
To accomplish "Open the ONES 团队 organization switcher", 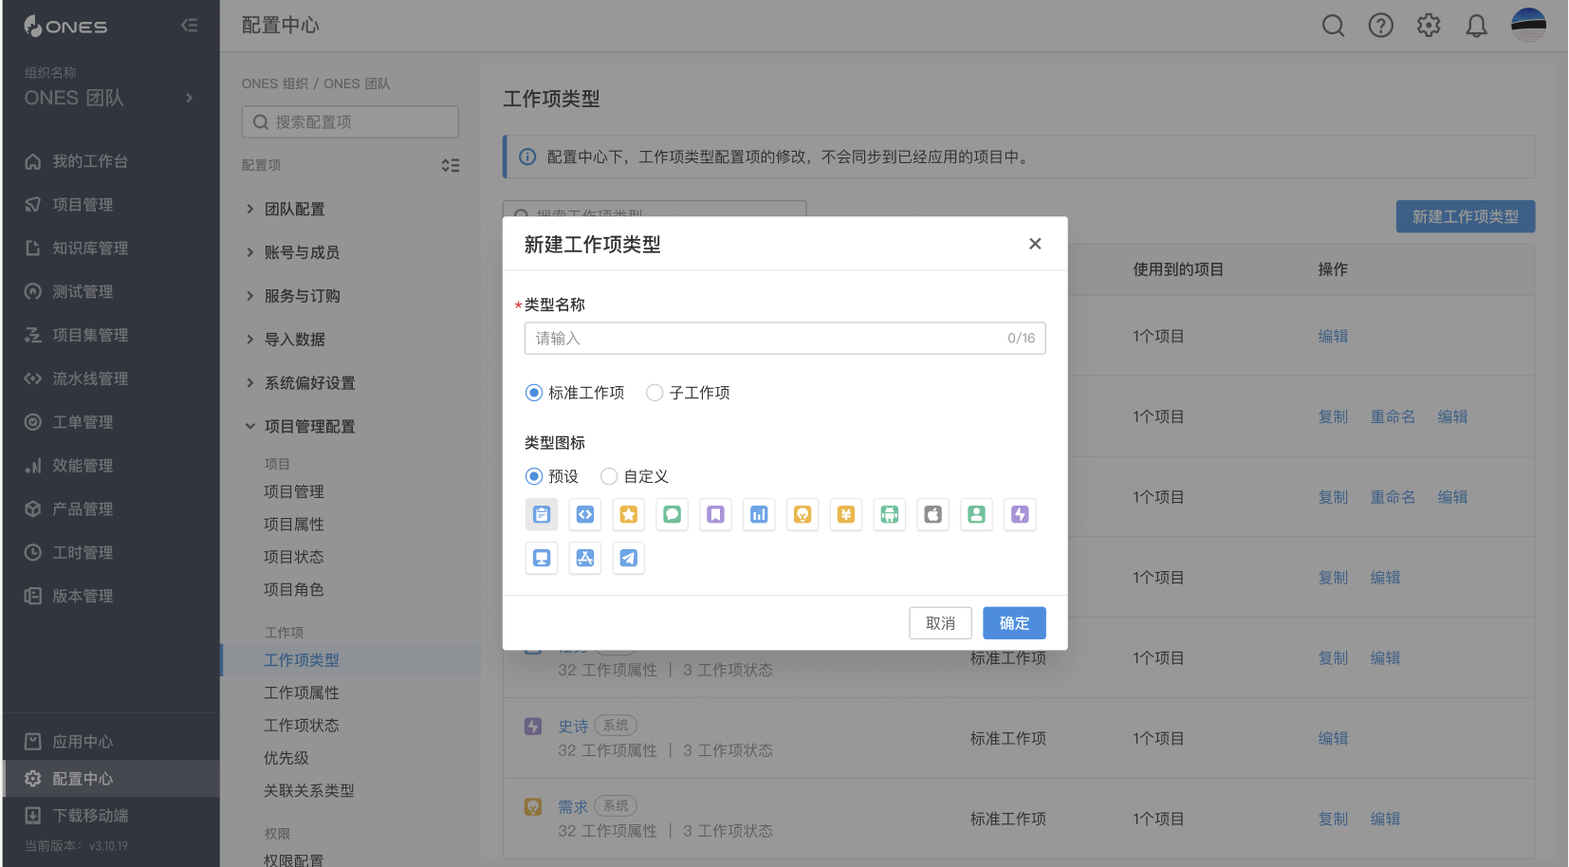I will 110,98.
